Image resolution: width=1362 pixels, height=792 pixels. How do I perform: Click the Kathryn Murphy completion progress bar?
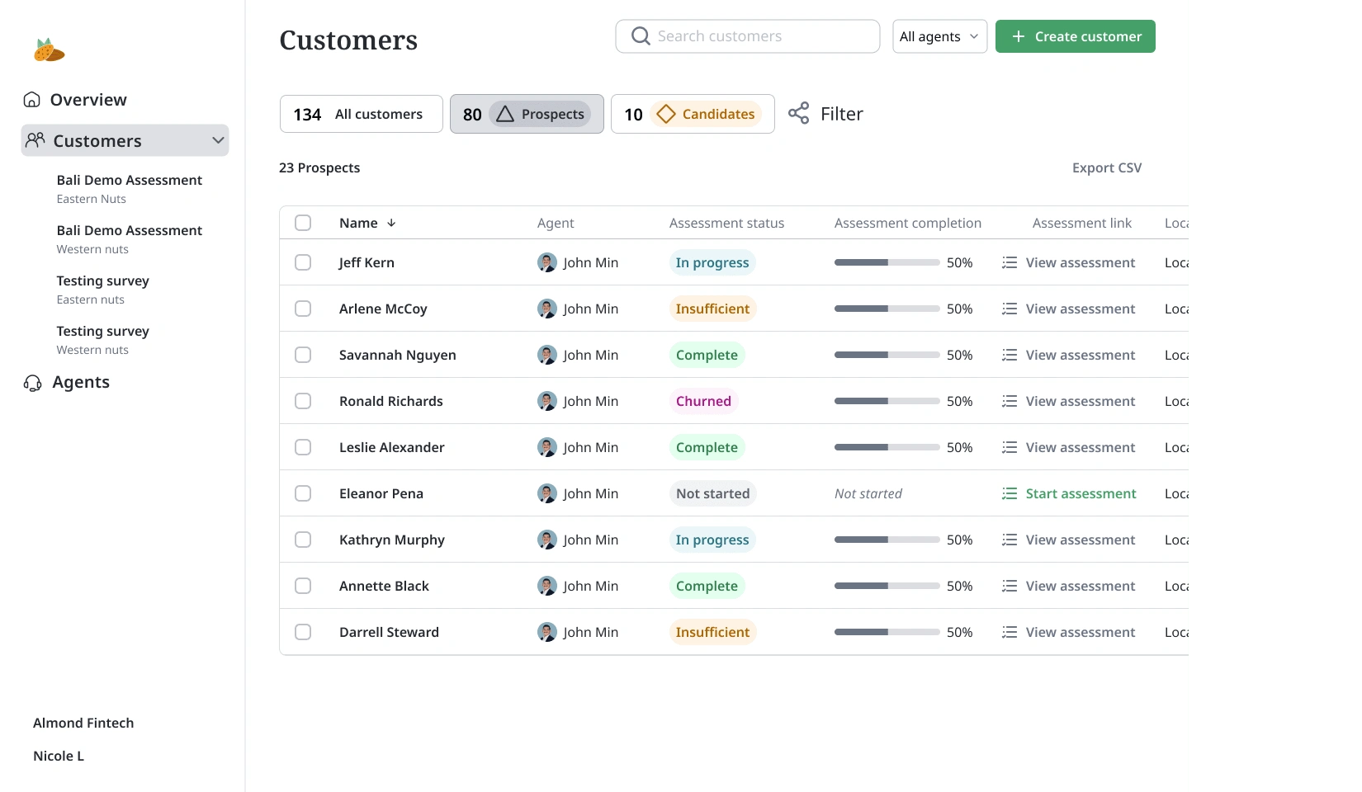tap(887, 540)
